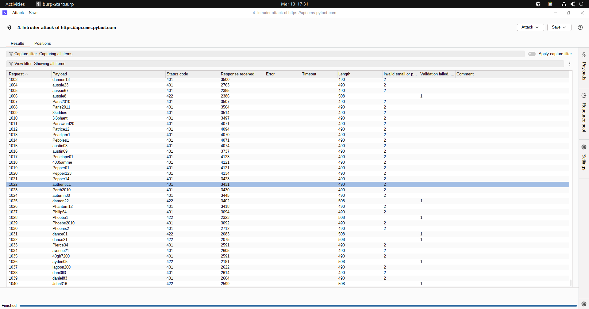Image resolution: width=589 pixels, height=309 pixels.
Task: Toggle the Apply capture filter switch
Action: point(532,54)
